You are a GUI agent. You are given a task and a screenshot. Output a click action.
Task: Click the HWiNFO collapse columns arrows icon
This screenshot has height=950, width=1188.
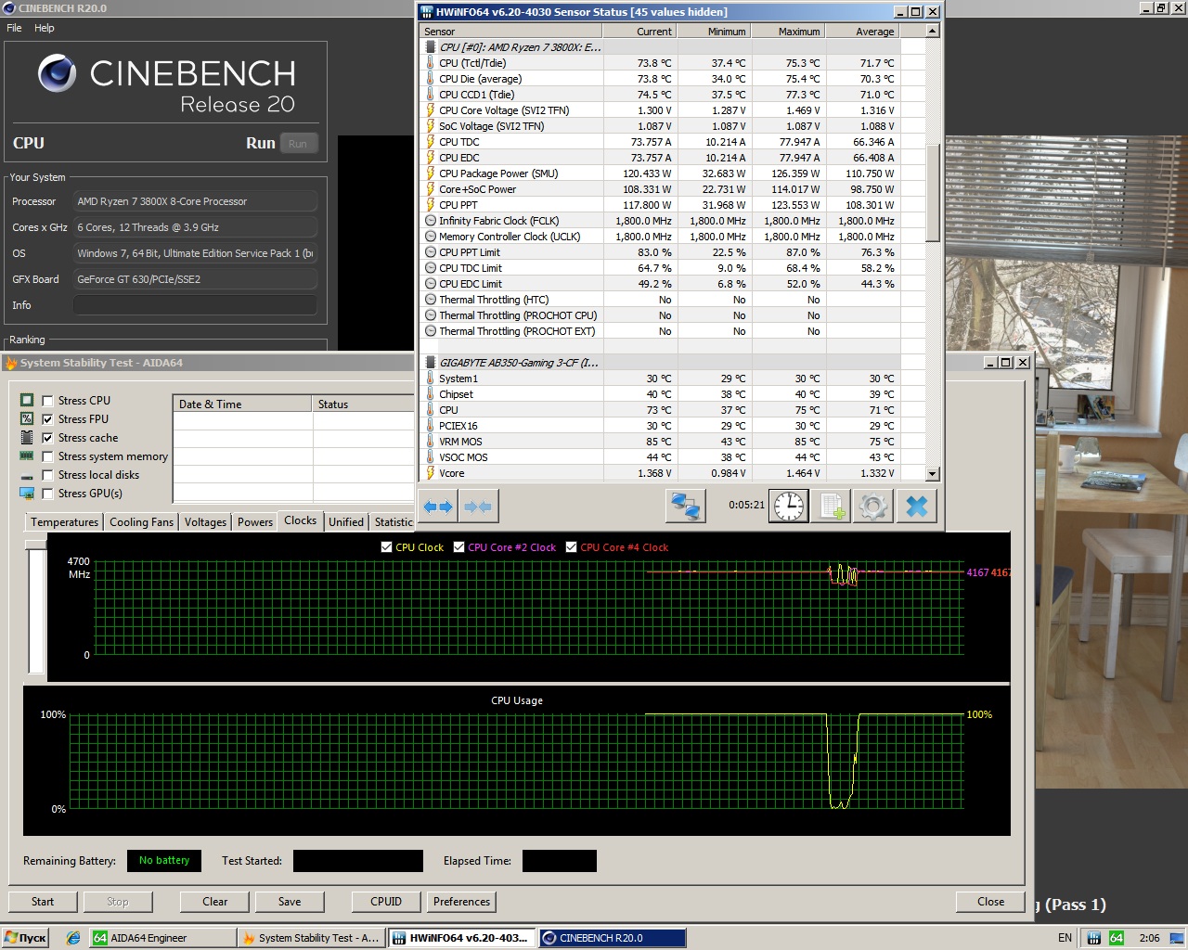tap(478, 507)
